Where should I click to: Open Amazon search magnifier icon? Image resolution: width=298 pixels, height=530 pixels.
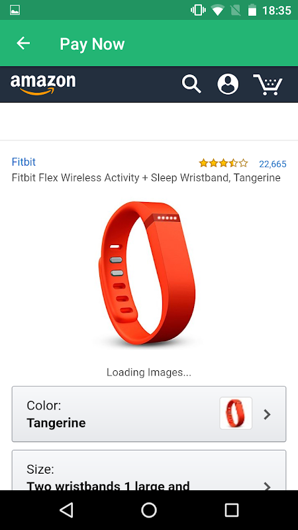click(191, 84)
